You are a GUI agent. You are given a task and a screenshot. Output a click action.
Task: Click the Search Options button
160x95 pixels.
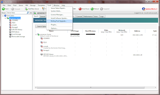[x=41, y=26]
